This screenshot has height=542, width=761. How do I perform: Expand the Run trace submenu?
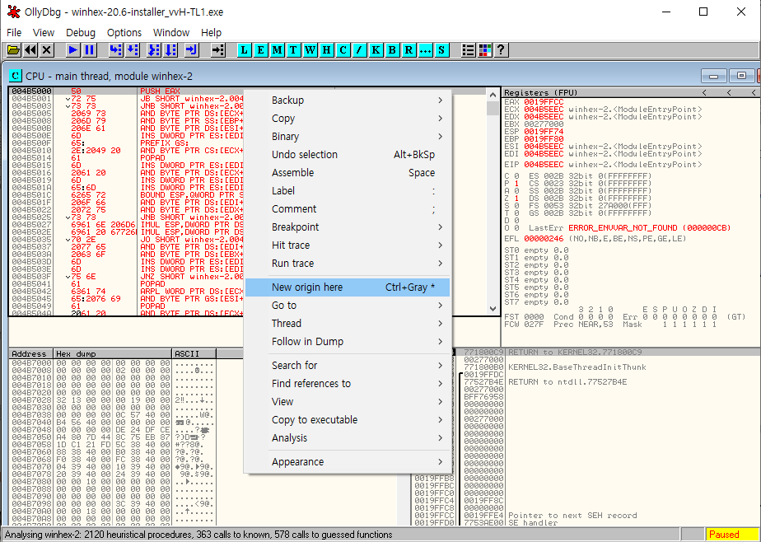pyautogui.click(x=348, y=264)
